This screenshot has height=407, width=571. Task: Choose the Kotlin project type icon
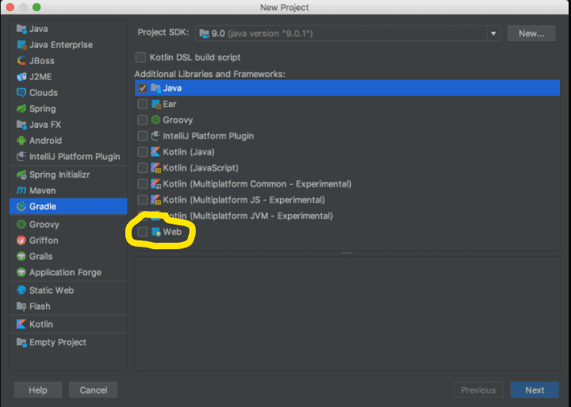point(21,324)
